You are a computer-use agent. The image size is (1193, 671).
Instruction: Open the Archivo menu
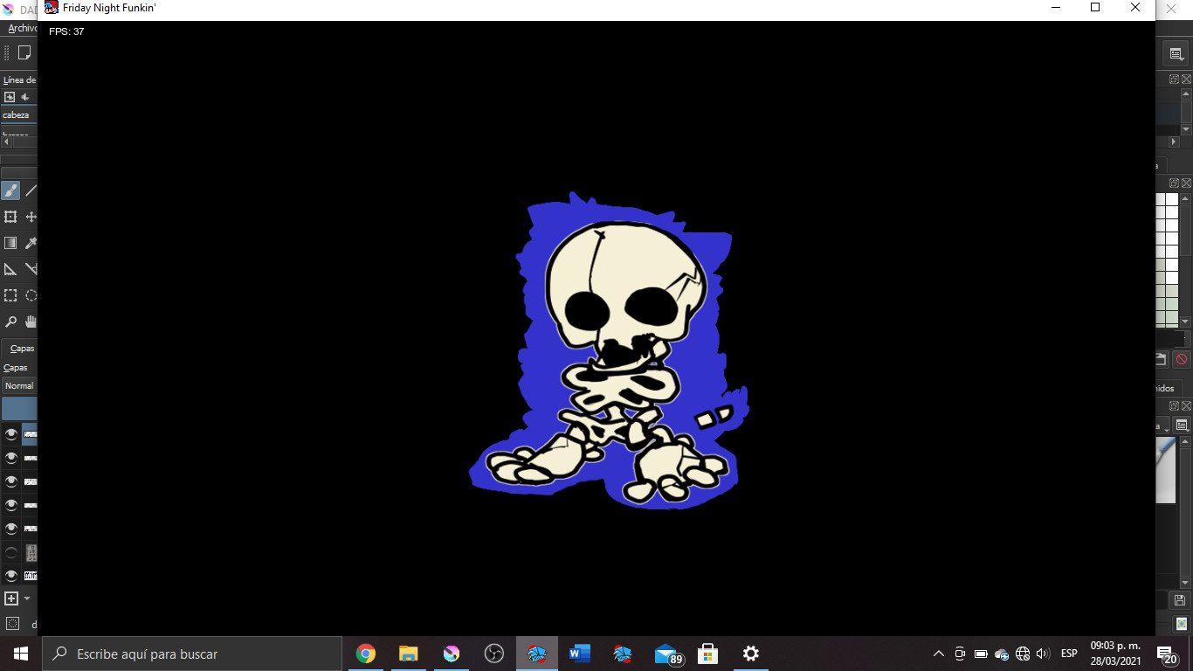coord(23,28)
